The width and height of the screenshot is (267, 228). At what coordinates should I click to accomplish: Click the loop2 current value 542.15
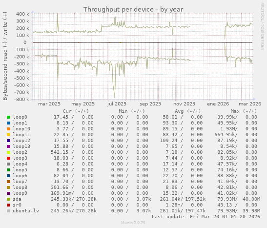pyautogui.click(x=60, y=152)
